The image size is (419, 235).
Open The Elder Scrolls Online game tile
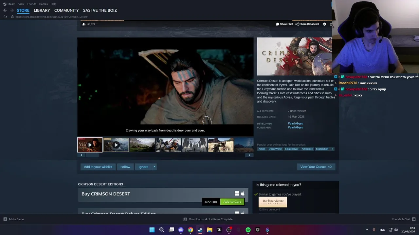273,202
